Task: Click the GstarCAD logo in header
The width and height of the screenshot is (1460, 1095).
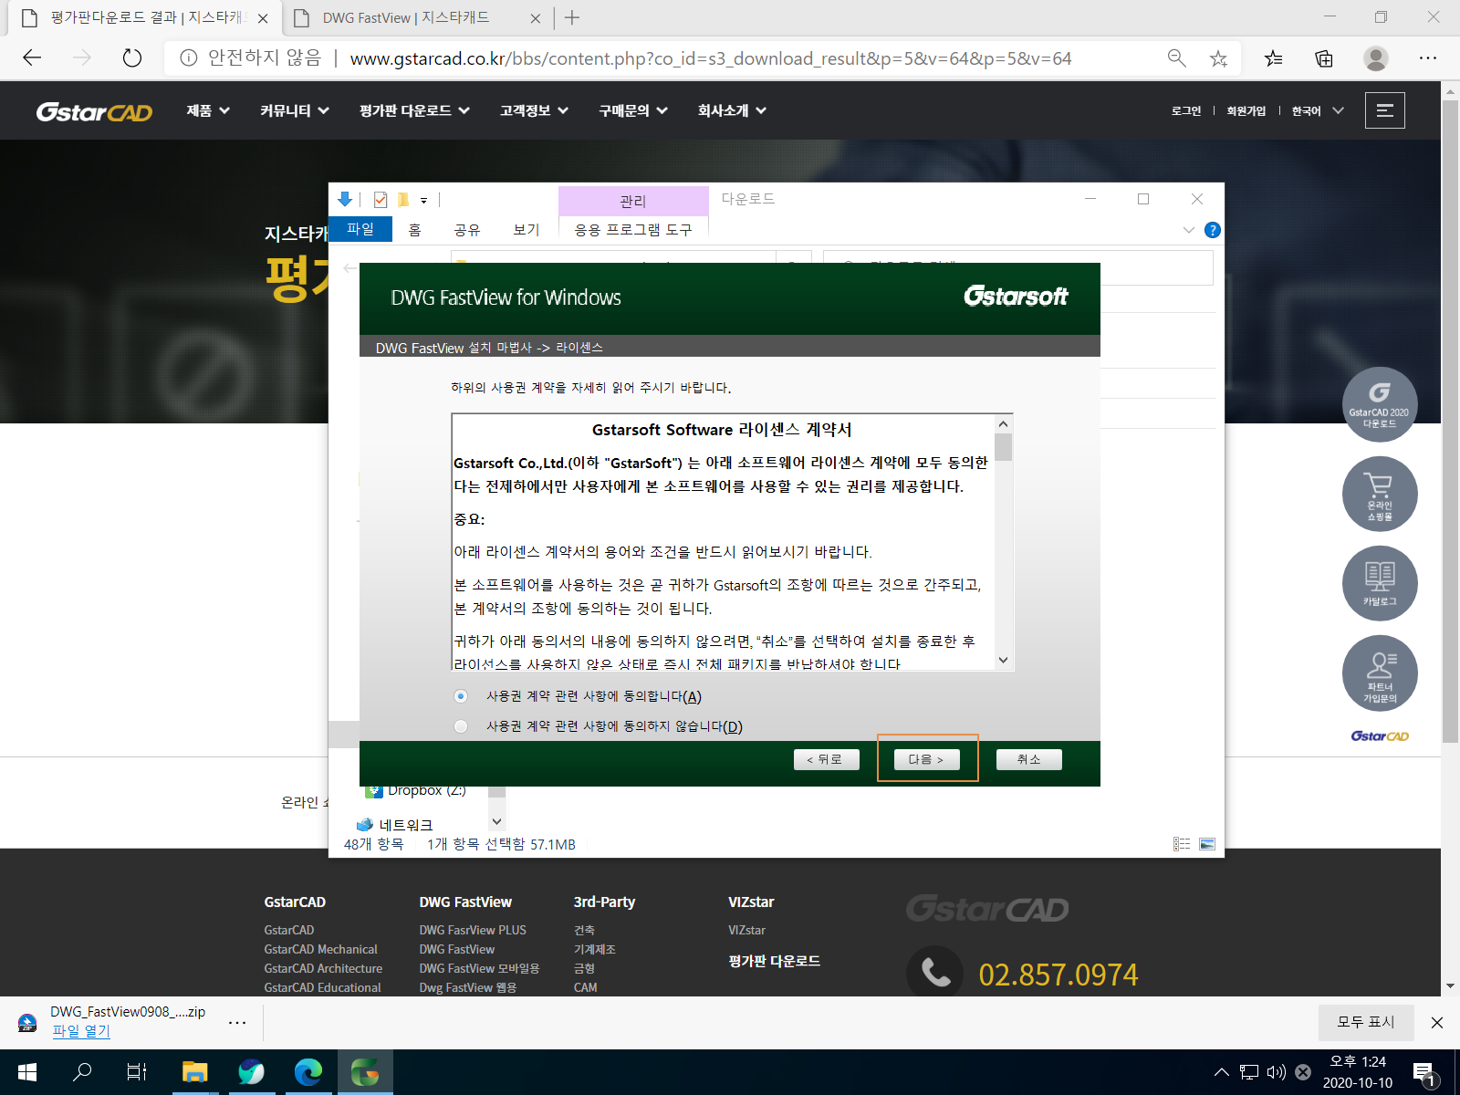Action: click(x=94, y=111)
